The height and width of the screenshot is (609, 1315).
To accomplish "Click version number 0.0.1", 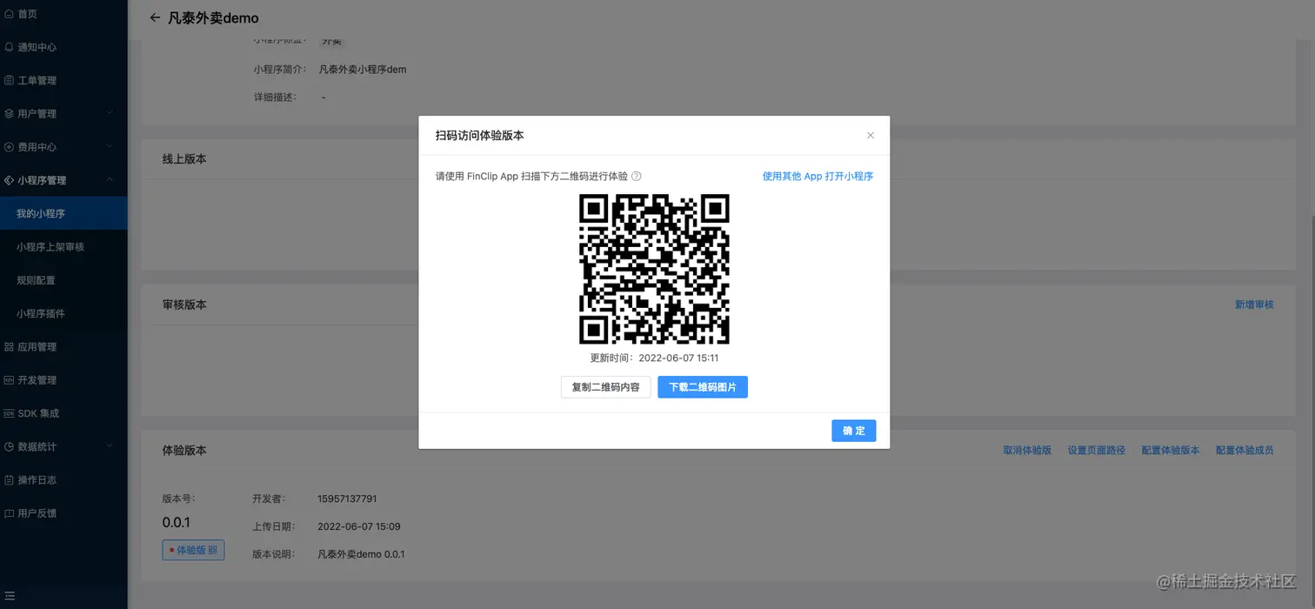I will coord(177,523).
